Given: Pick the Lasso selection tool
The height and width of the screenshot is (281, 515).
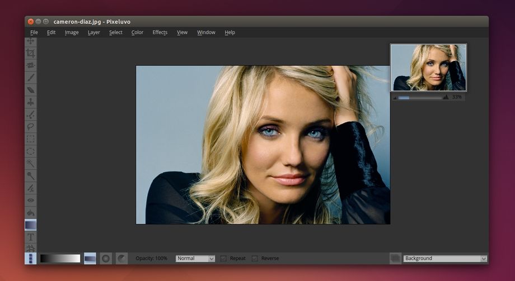Looking at the screenshot, I should pos(31,127).
